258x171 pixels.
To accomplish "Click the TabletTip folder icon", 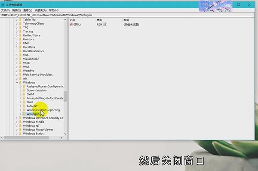I will point(20,20).
